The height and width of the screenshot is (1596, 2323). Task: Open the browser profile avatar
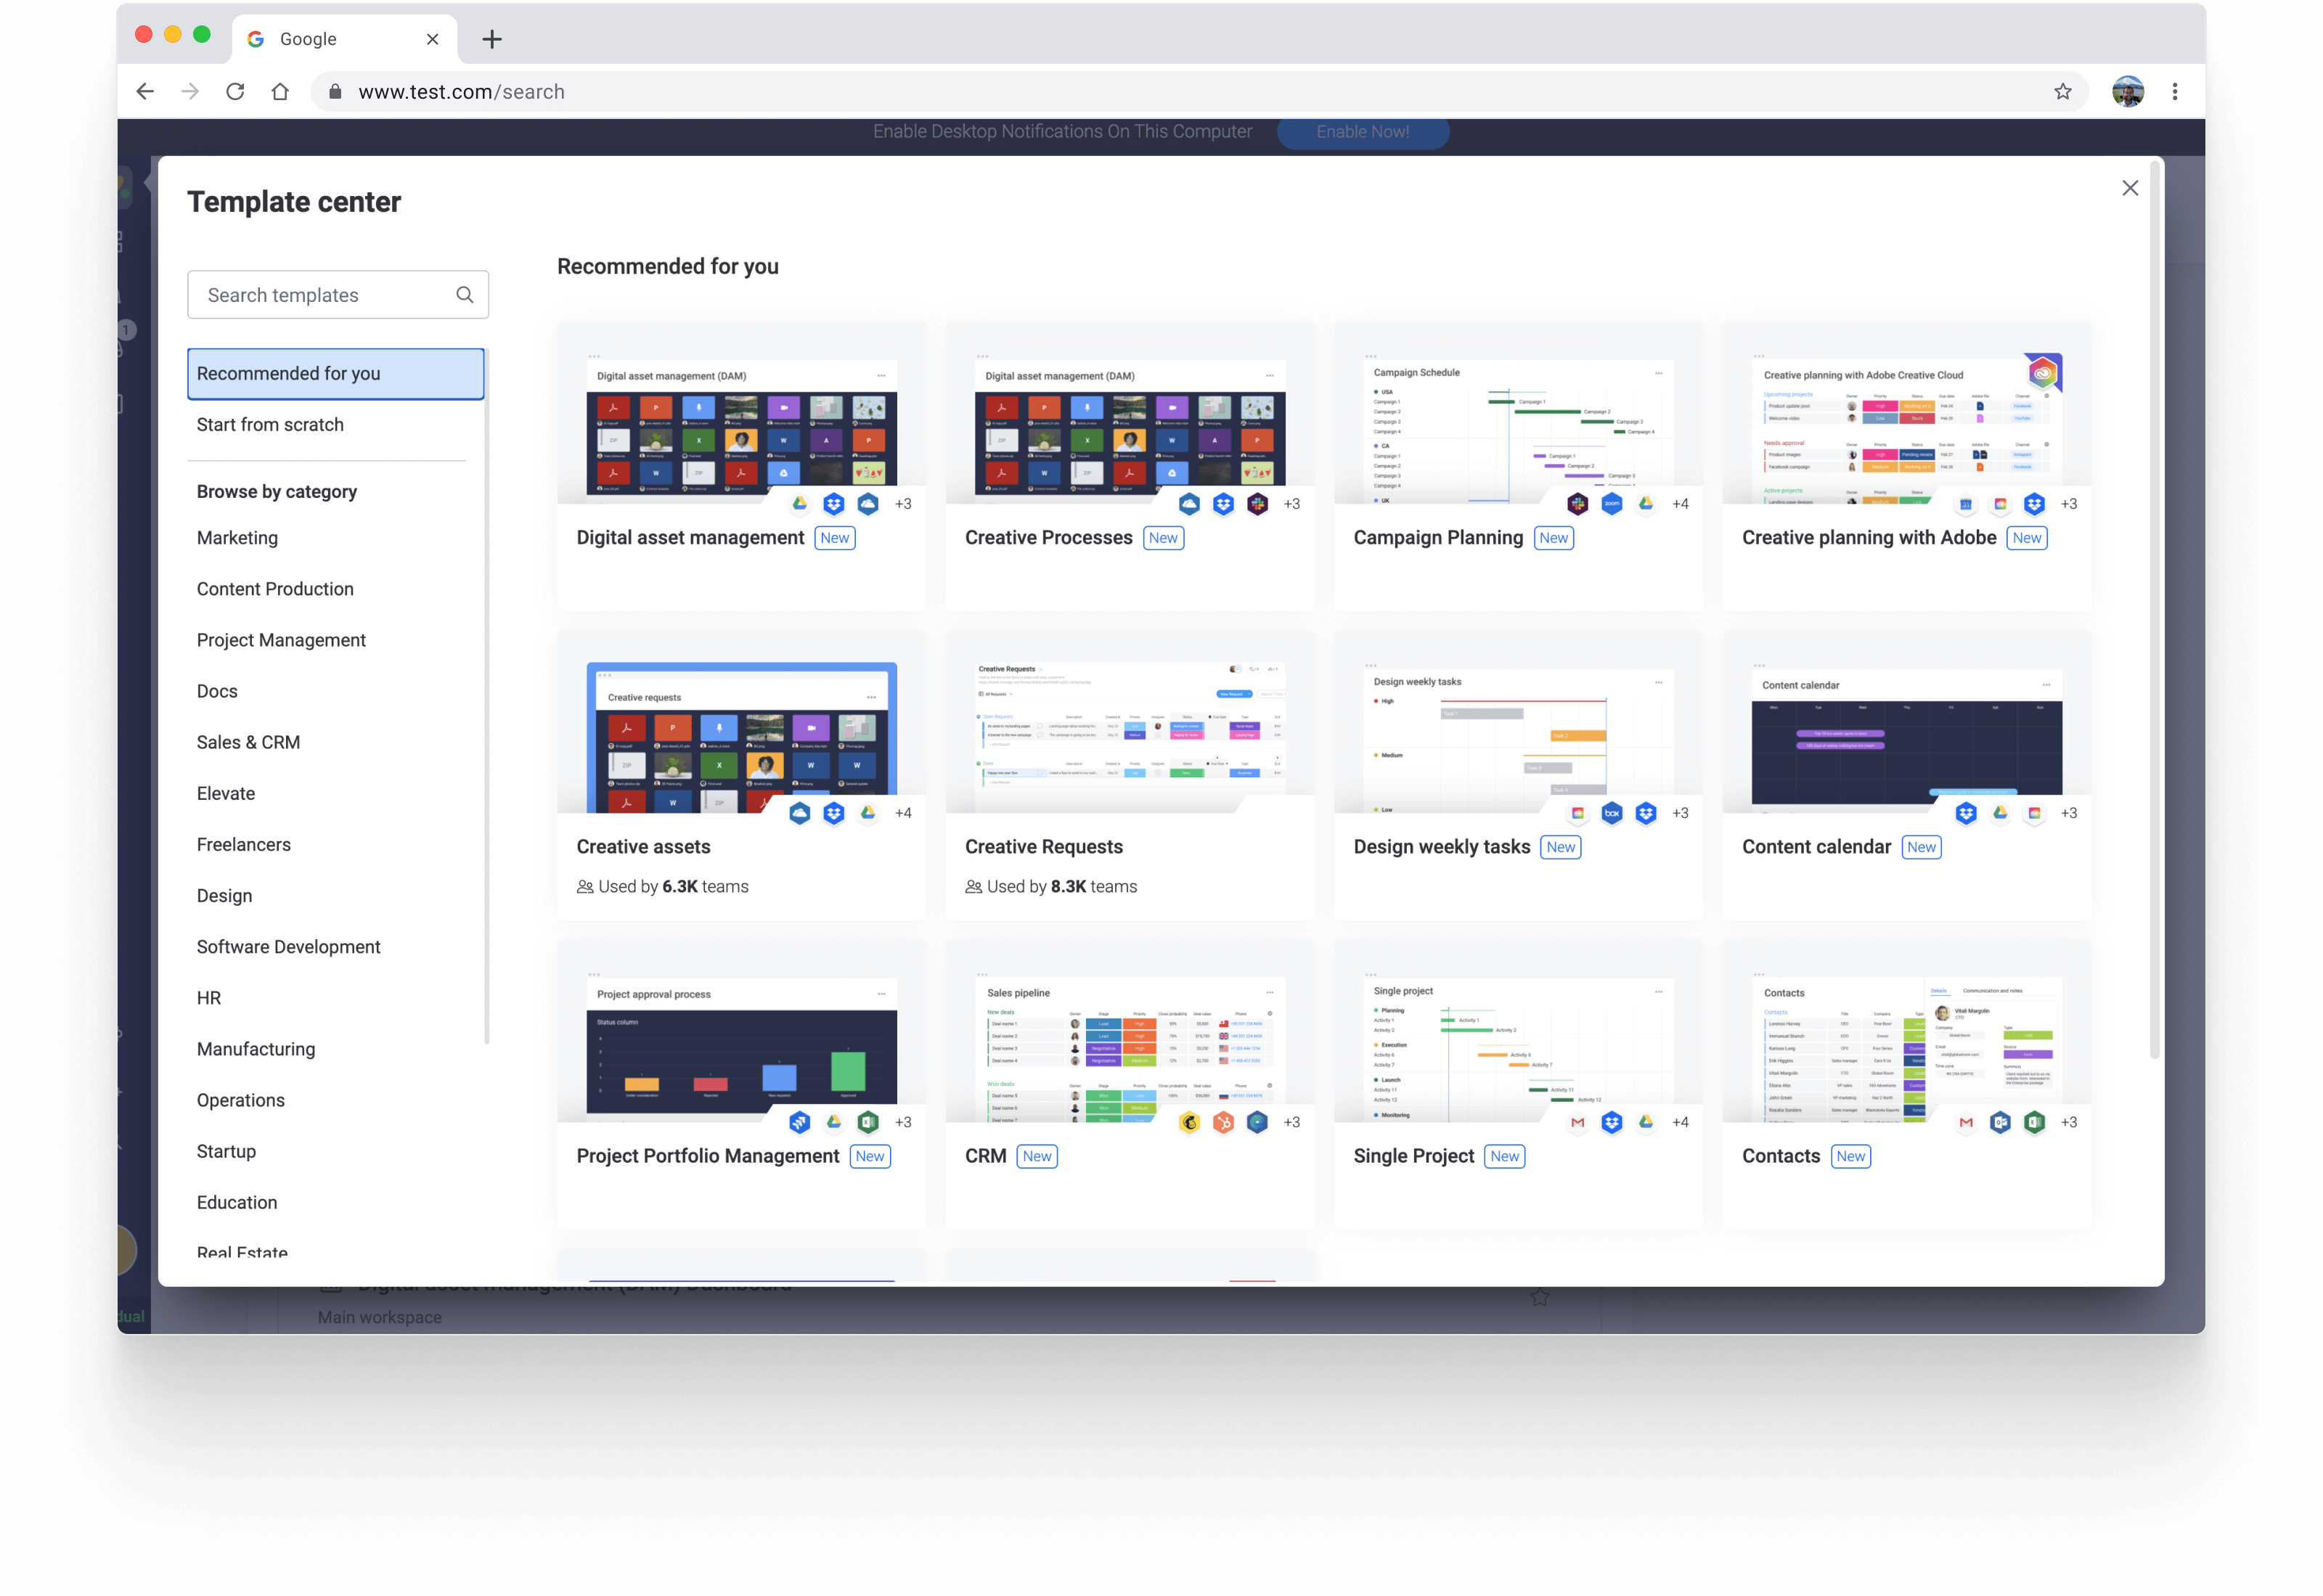[x=2127, y=91]
